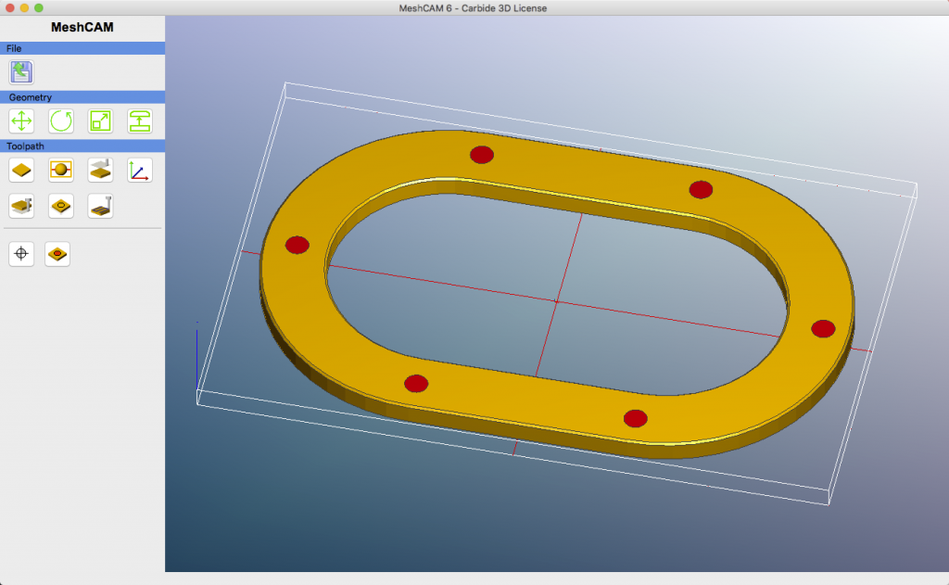Click the window title MeshCAM 6 - Carbide 3D License

tap(473, 7)
